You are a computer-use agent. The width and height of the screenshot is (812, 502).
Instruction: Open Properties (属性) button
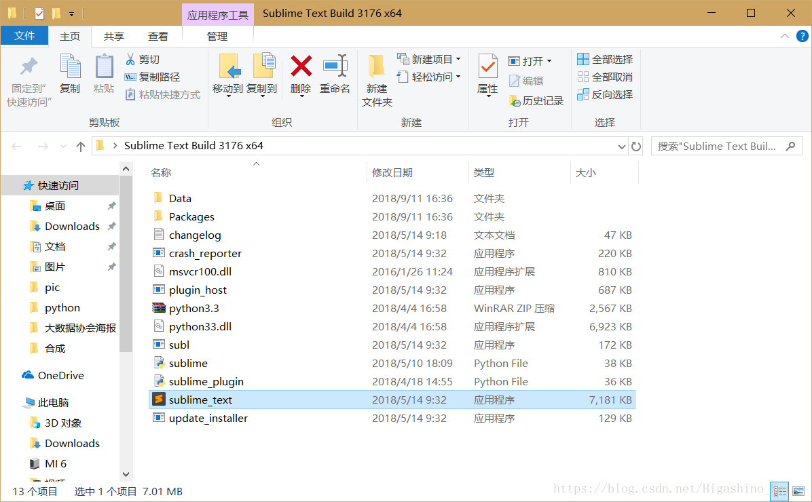click(x=488, y=75)
